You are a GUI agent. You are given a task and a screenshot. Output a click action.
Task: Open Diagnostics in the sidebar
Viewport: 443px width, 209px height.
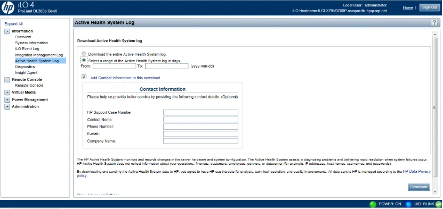25,67
